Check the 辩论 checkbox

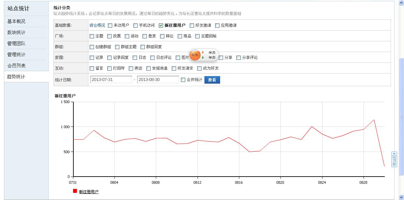point(162,36)
